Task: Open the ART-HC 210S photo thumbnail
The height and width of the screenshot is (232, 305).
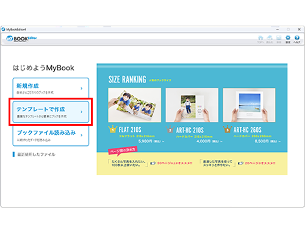Action: (192, 105)
